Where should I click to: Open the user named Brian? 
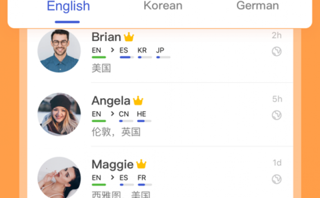(x=106, y=37)
